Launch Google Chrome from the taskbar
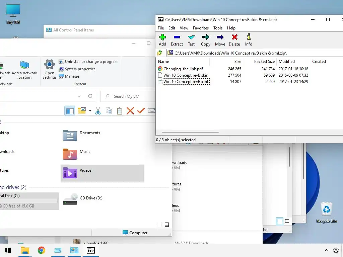Image resolution: width=343 pixels, height=257 pixels. 41,250
